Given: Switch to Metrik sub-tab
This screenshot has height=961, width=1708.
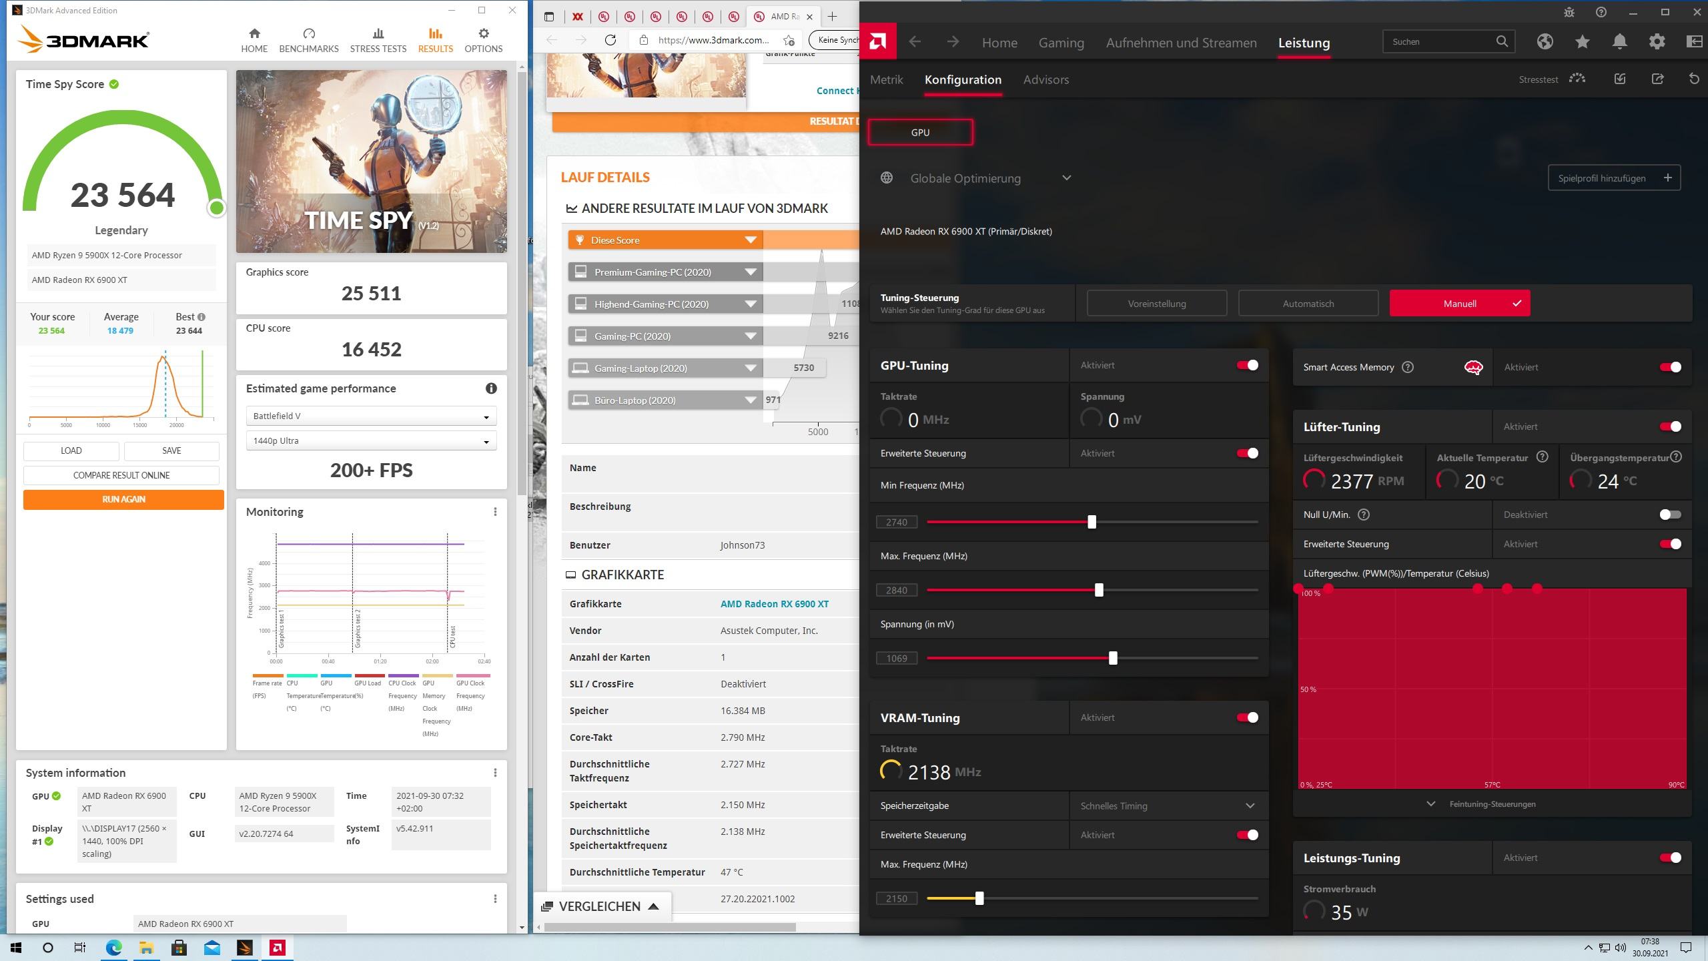Looking at the screenshot, I should pos(886,79).
